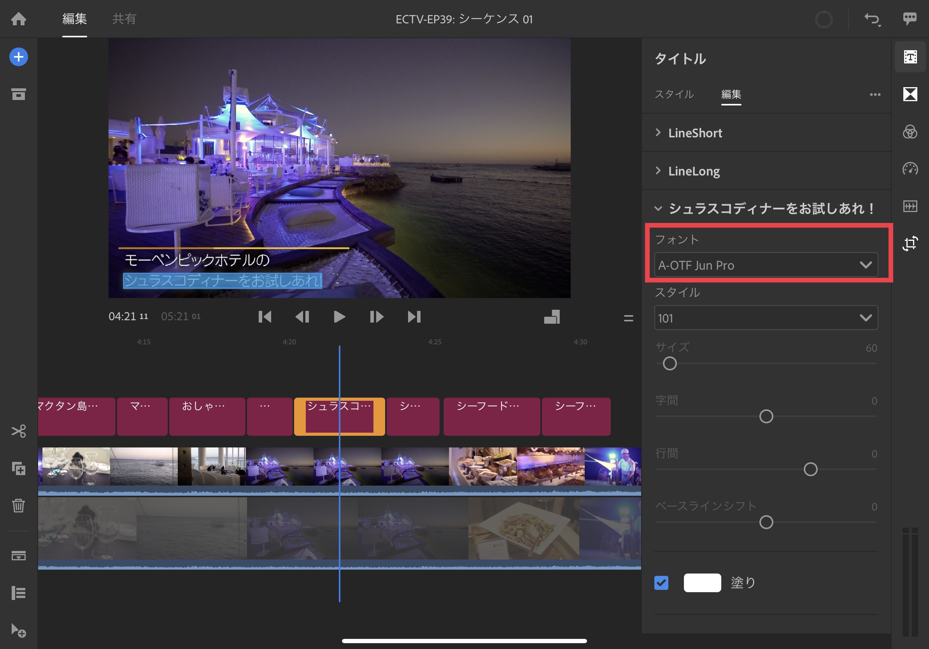Tap the trash delete icon
The width and height of the screenshot is (929, 649).
click(19, 505)
